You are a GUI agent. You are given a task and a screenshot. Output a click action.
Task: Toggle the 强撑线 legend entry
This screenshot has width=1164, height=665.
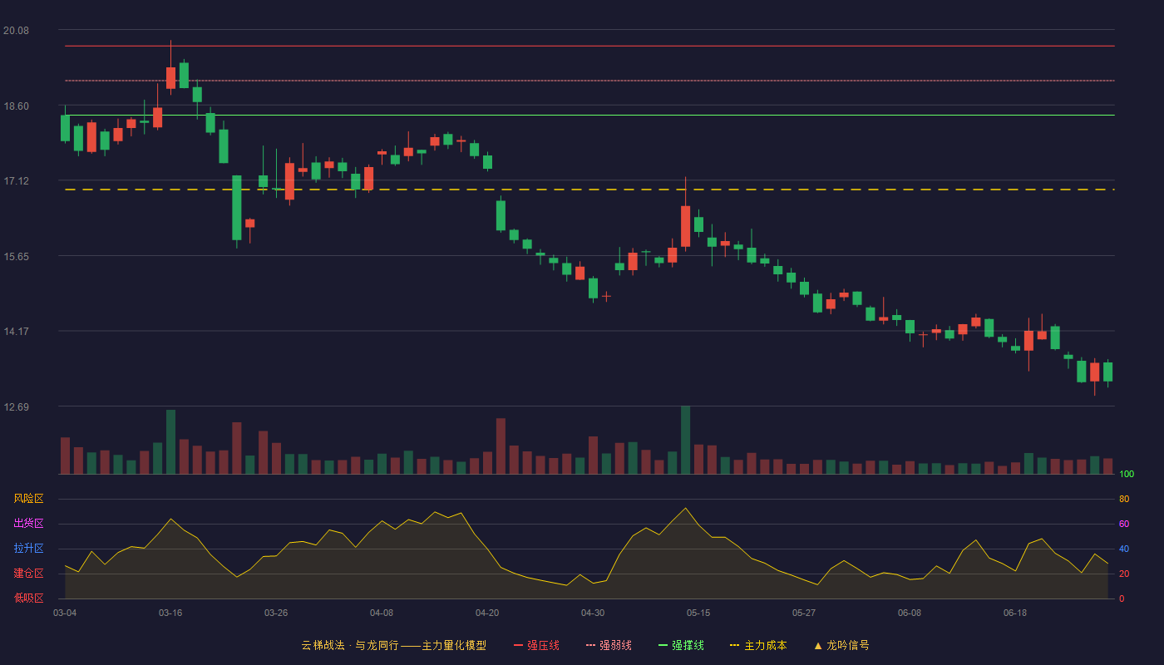click(x=681, y=645)
